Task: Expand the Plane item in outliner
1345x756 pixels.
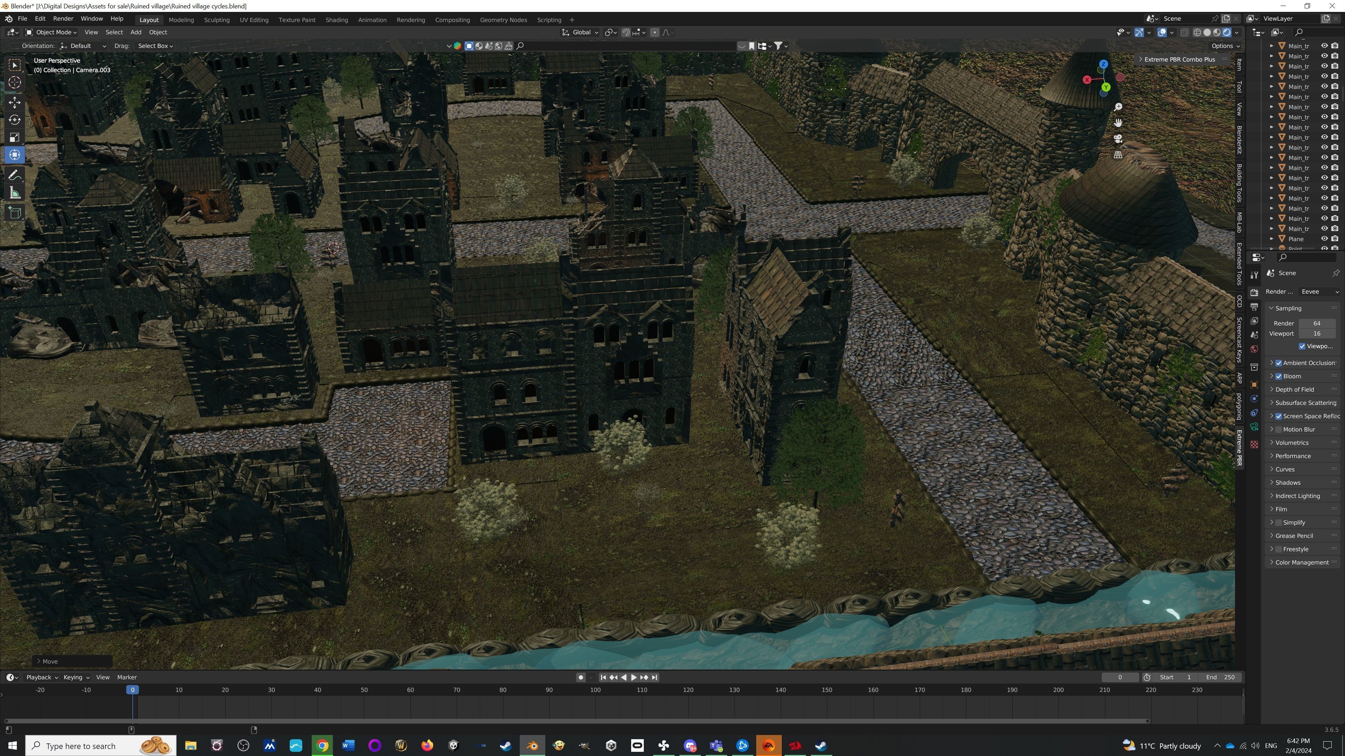Action: coord(1271,239)
